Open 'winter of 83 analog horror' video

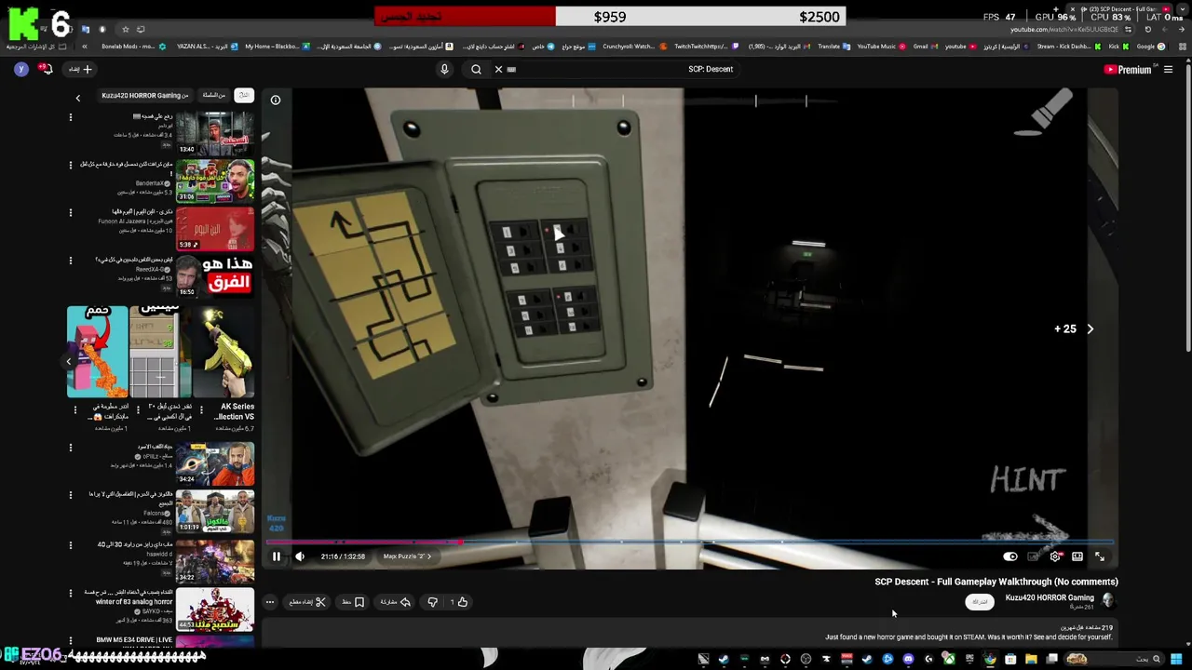pyautogui.click(x=215, y=609)
